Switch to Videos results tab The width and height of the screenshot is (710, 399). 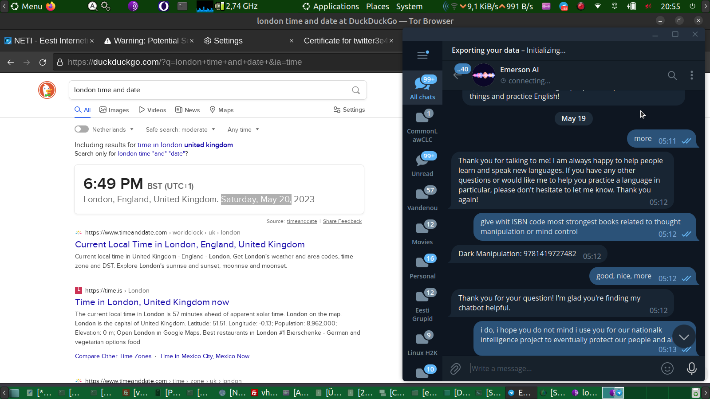[x=152, y=110]
